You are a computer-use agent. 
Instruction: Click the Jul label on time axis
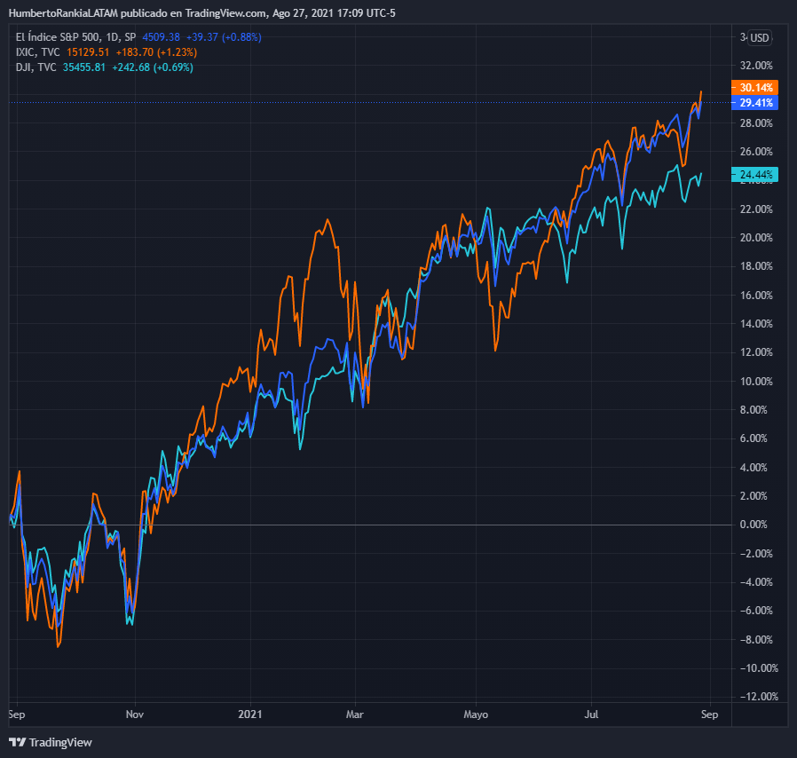pos(591,715)
